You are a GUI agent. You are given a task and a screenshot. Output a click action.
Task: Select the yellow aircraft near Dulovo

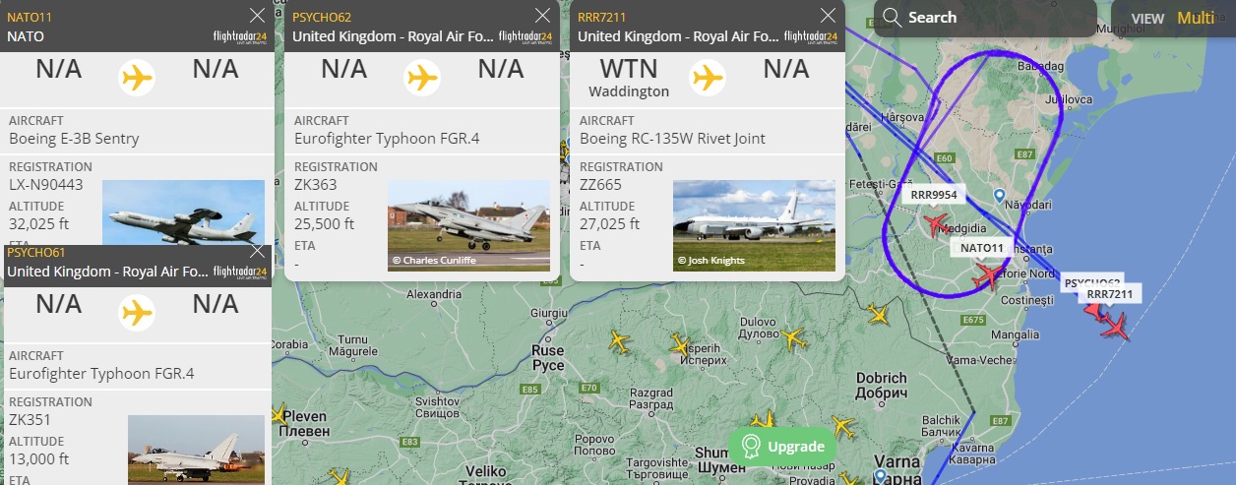[x=793, y=338]
